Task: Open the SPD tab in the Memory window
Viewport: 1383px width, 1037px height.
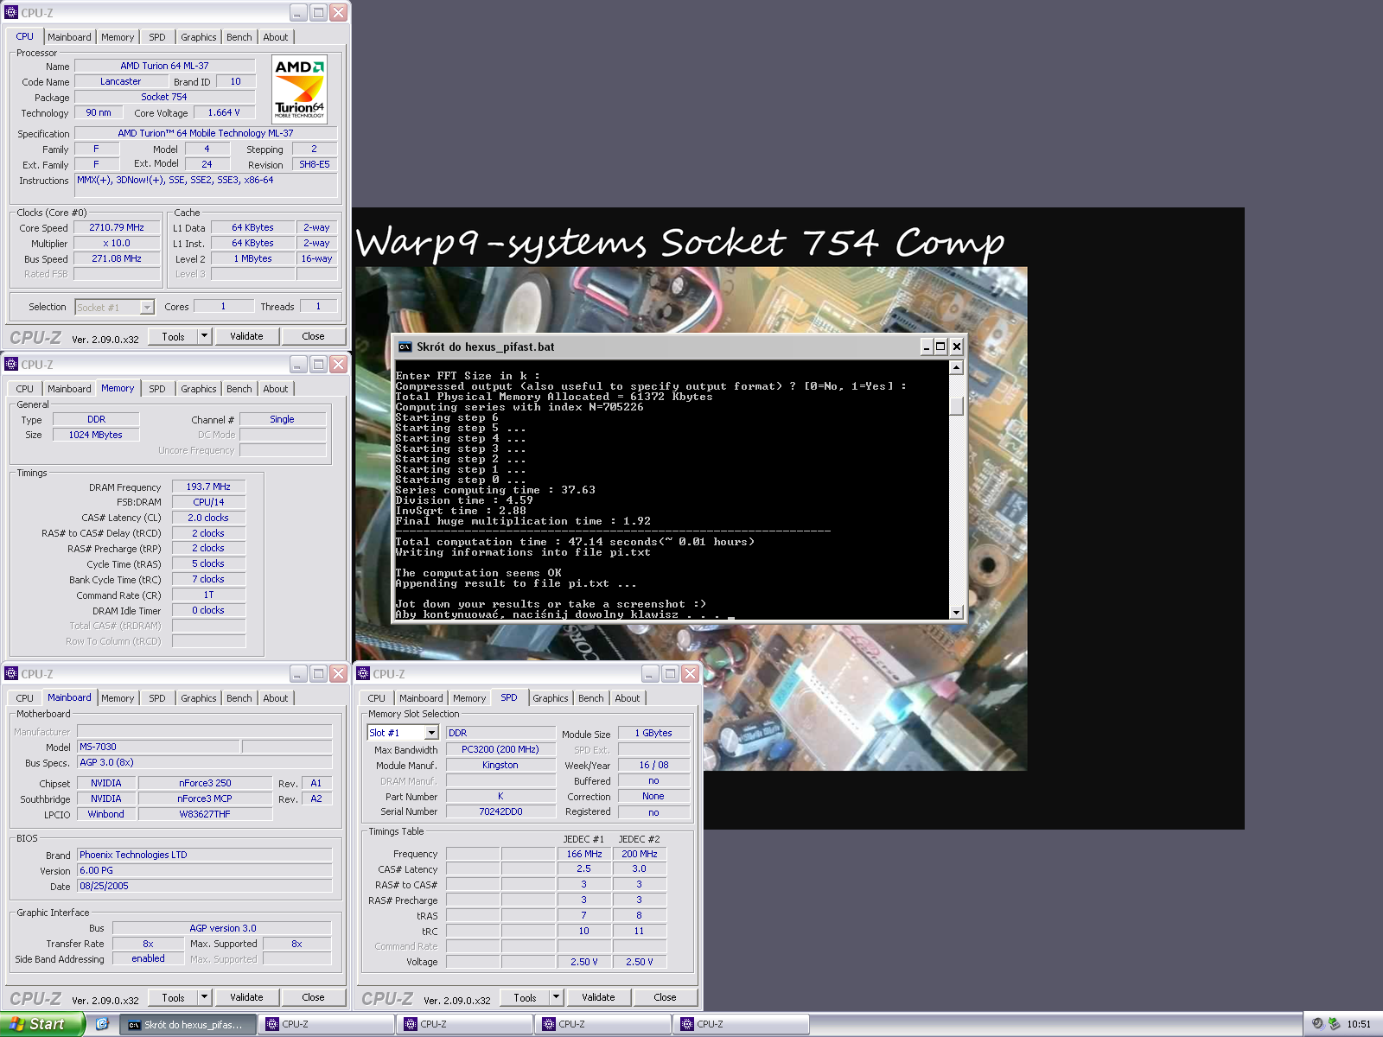Action: pyautogui.click(x=157, y=389)
